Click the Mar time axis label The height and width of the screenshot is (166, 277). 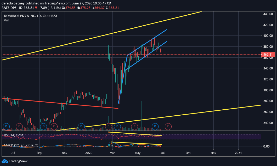[112, 153]
